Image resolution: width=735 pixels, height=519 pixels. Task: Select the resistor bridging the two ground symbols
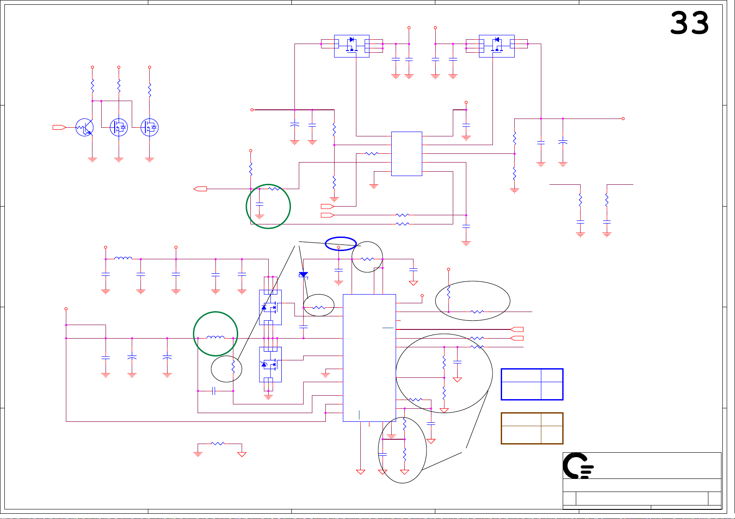click(218, 444)
